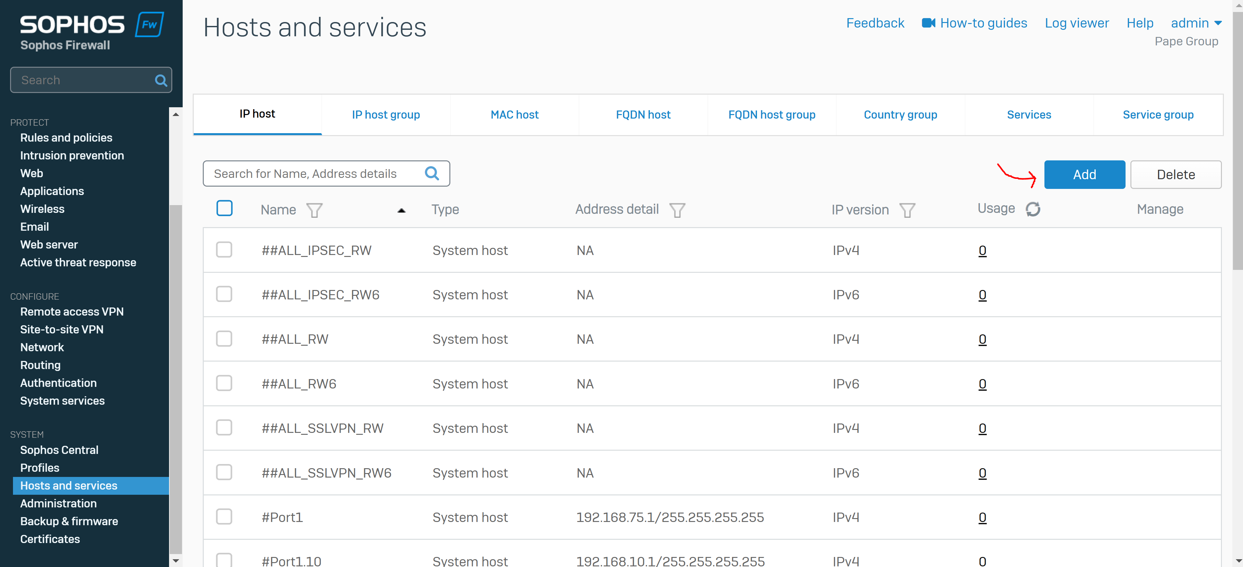Open the Wireless menu item
Screen dimensions: 1243x567
pyautogui.click(x=42, y=209)
